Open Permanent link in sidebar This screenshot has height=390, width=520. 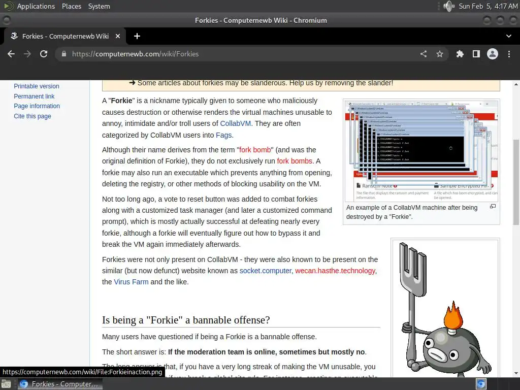pyautogui.click(x=34, y=96)
